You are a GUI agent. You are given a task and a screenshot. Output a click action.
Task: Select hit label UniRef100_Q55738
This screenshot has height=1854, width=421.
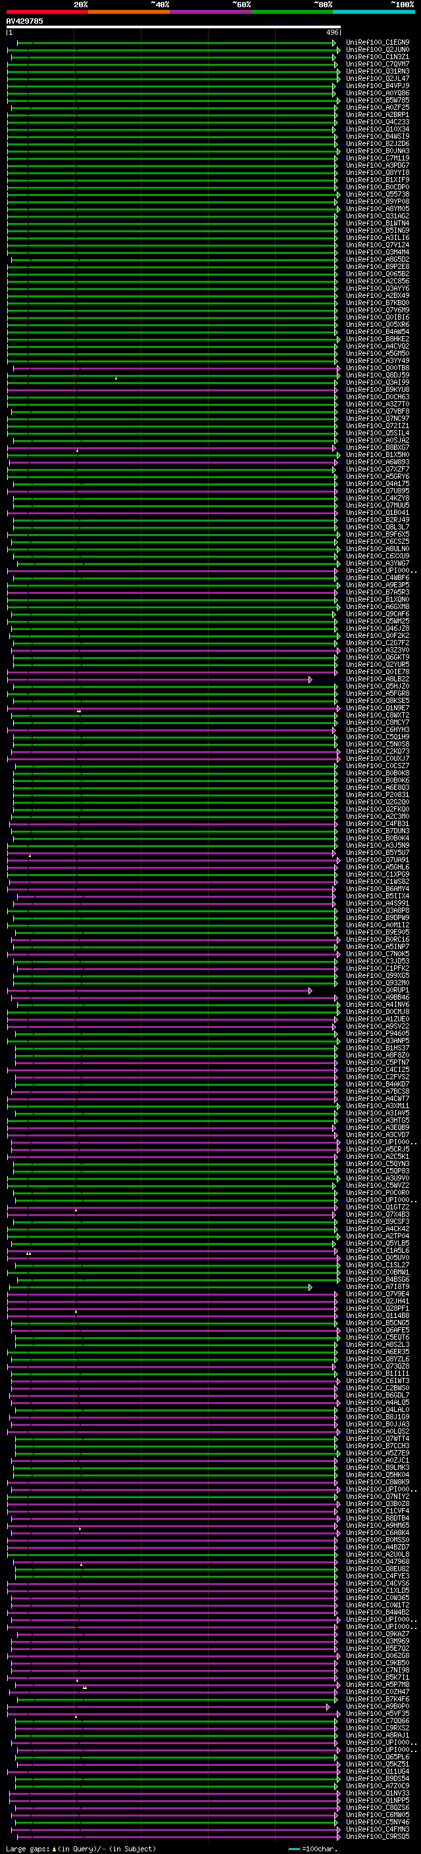click(378, 194)
